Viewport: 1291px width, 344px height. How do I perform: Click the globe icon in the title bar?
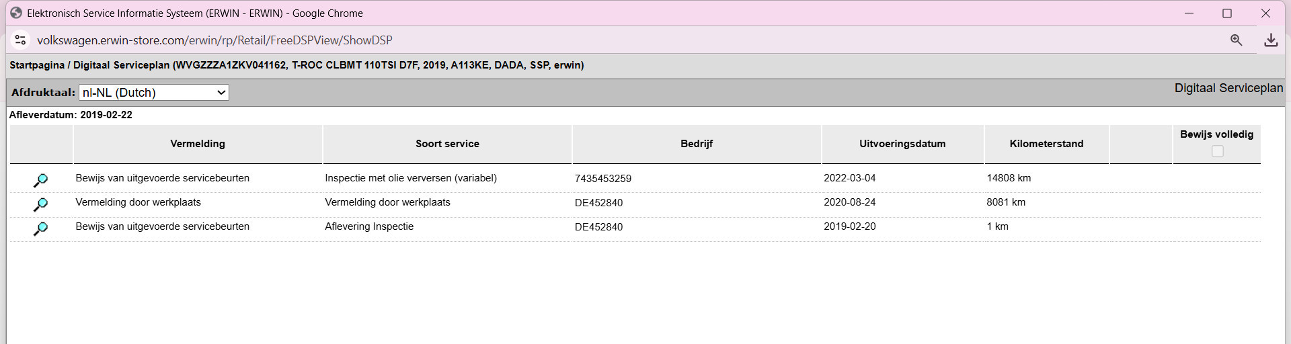point(16,13)
